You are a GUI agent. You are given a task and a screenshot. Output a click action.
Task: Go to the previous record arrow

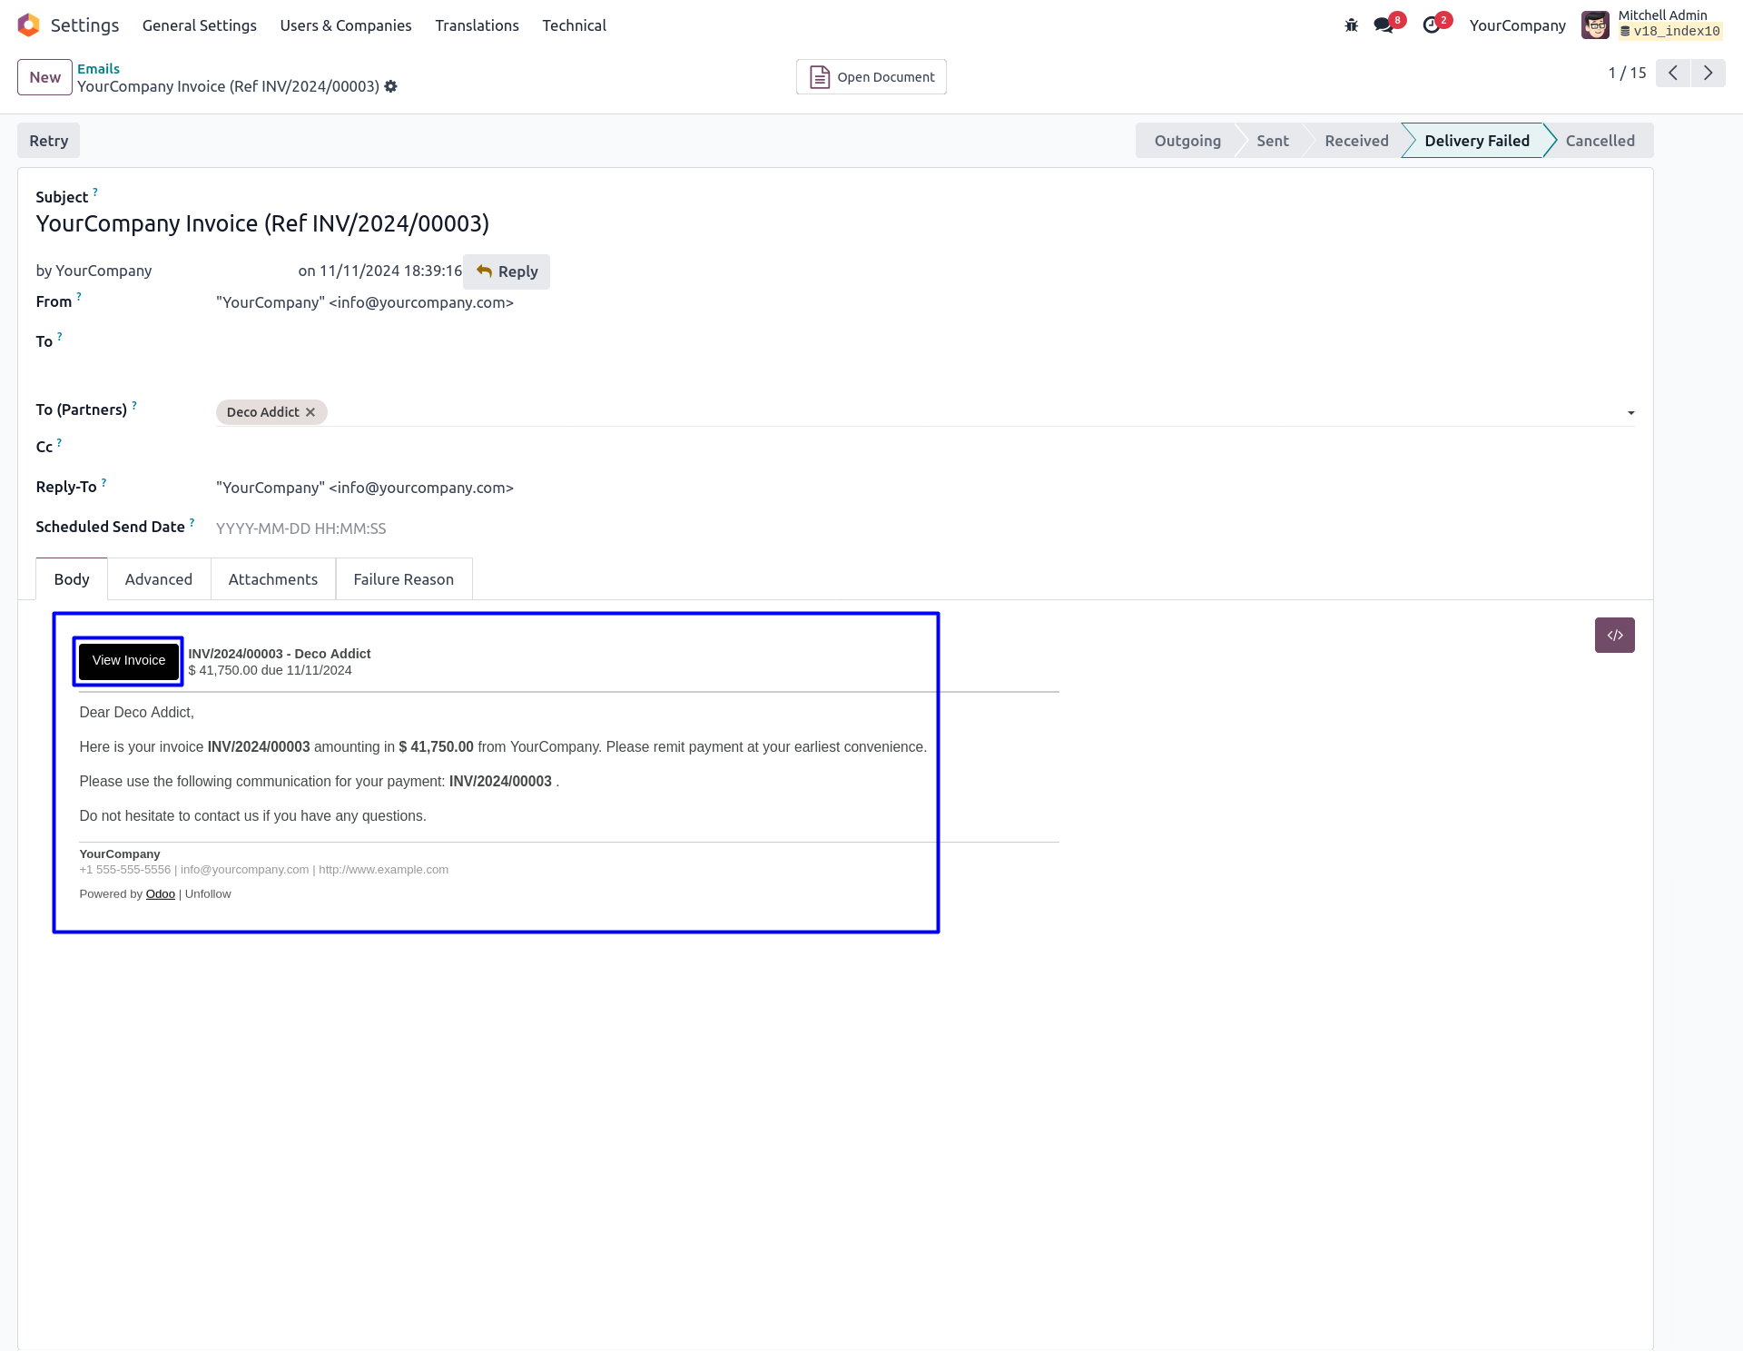click(x=1673, y=73)
